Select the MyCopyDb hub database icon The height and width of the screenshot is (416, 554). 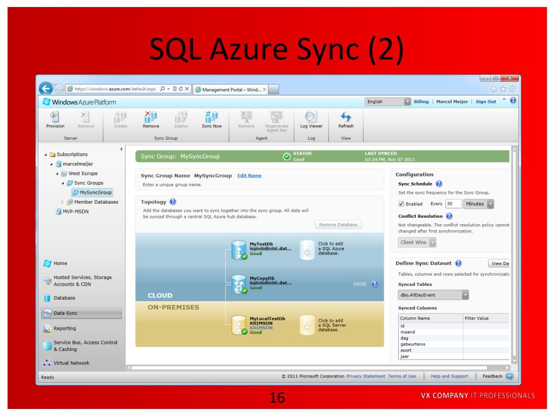pos(239,284)
